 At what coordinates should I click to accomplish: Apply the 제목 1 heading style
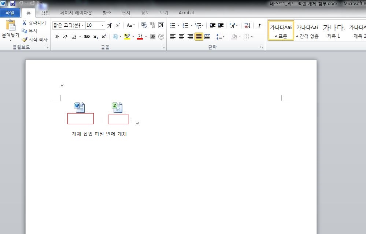333,30
